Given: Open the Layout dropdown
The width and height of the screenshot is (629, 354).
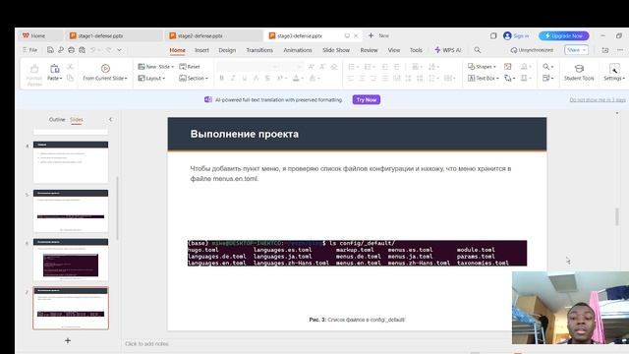Looking at the screenshot, I should coord(151,79).
